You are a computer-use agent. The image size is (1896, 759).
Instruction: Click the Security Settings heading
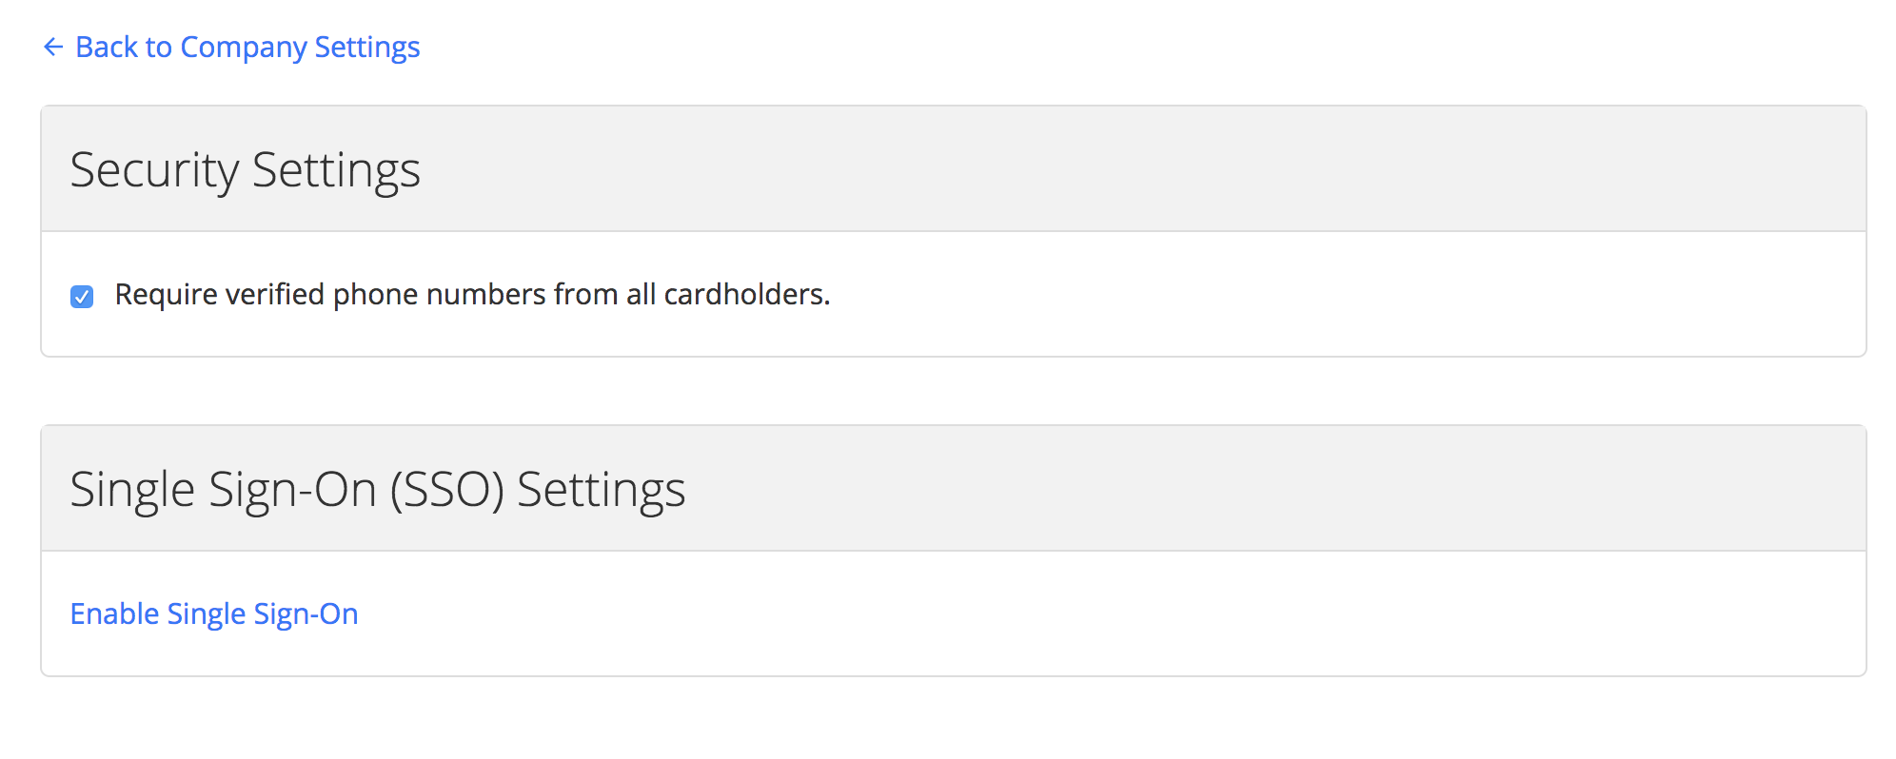click(245, 170)
